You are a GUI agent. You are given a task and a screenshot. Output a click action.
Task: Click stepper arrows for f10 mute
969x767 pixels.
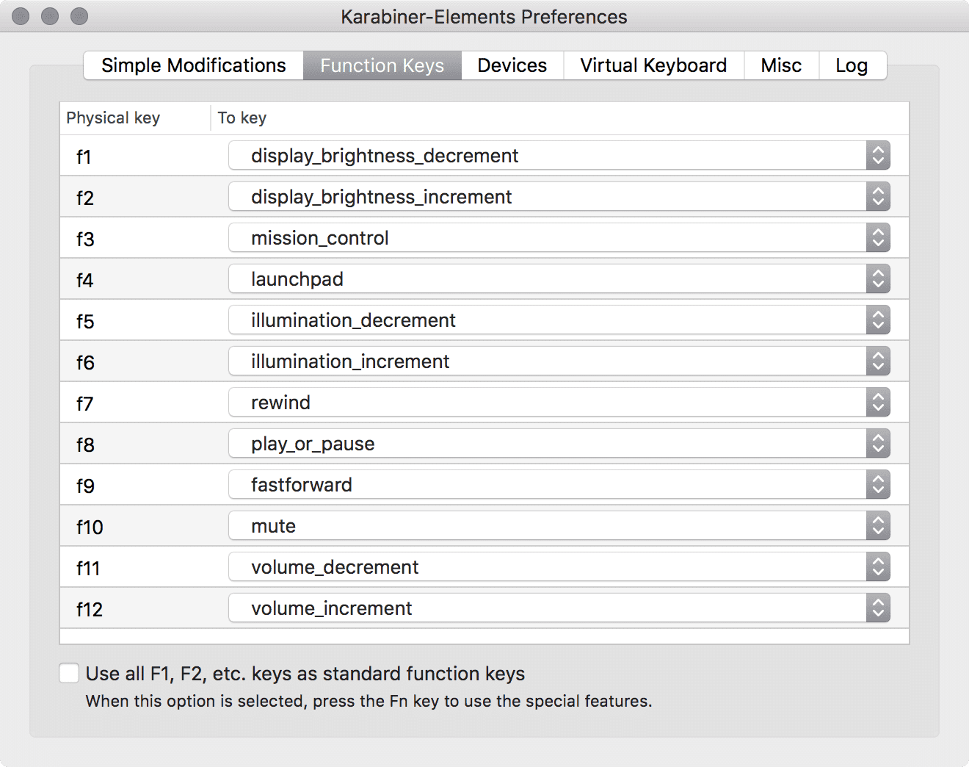tap(878, 526)
